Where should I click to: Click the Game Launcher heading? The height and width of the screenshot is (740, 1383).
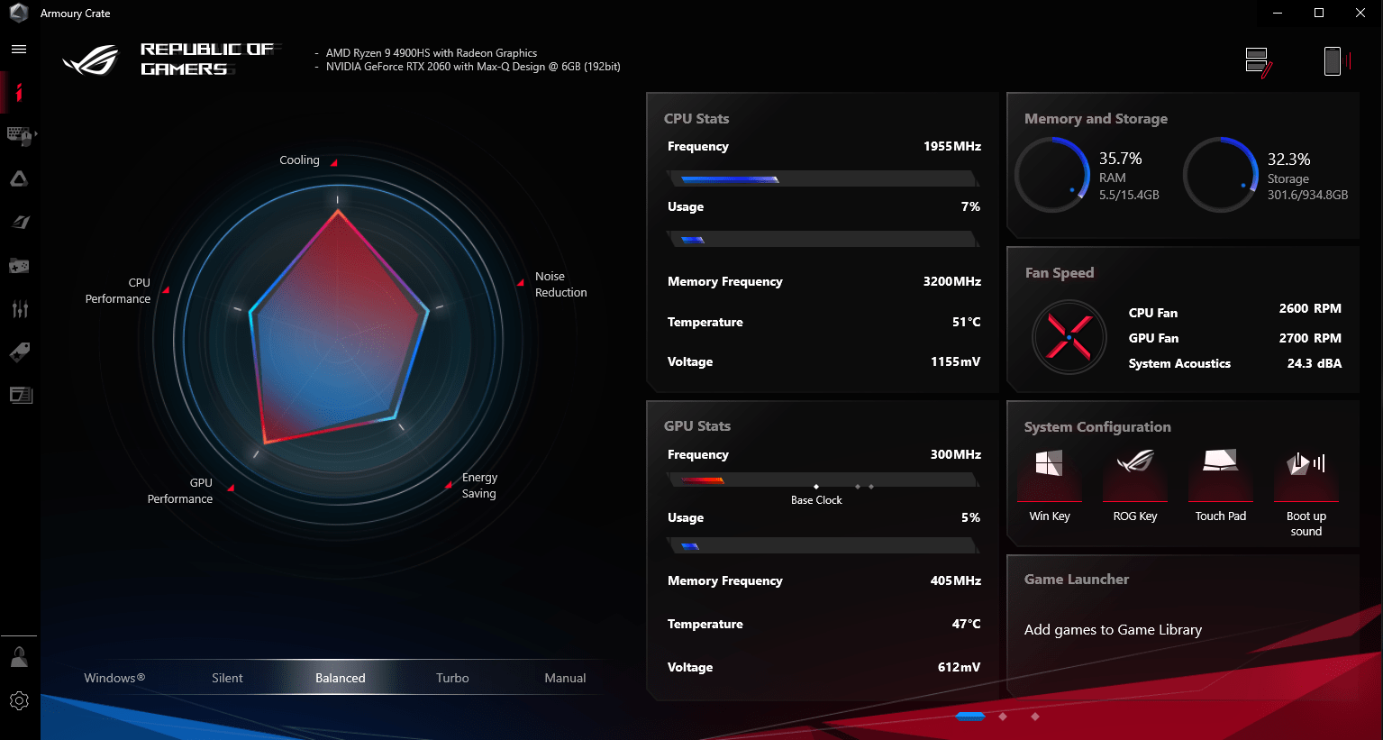tap(1077, 580)
